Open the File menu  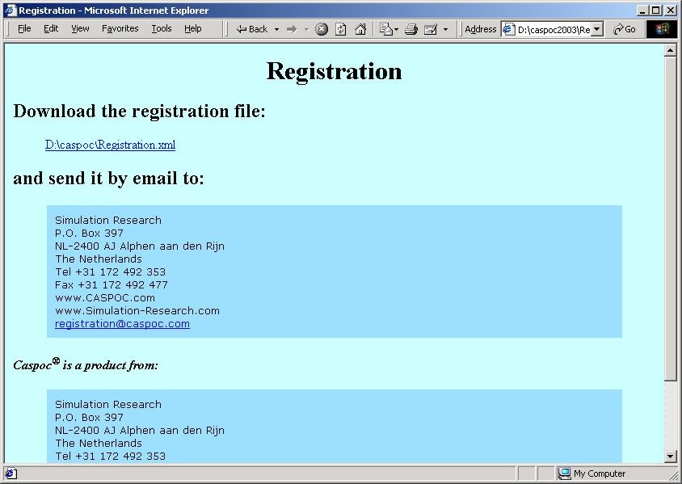pyautogui.click(x=24, y=29)
